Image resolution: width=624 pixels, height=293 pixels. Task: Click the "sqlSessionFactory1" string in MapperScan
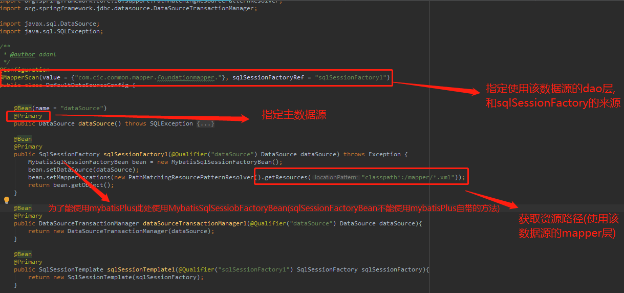[350, 77]
